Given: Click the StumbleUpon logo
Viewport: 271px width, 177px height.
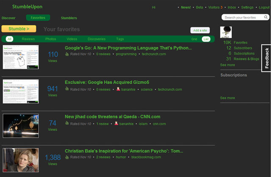Looking at the screenshot, I should [x=27, y=7].
